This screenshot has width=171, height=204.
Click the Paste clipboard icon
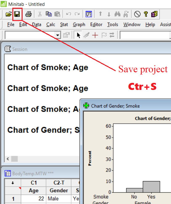point(57,14)
